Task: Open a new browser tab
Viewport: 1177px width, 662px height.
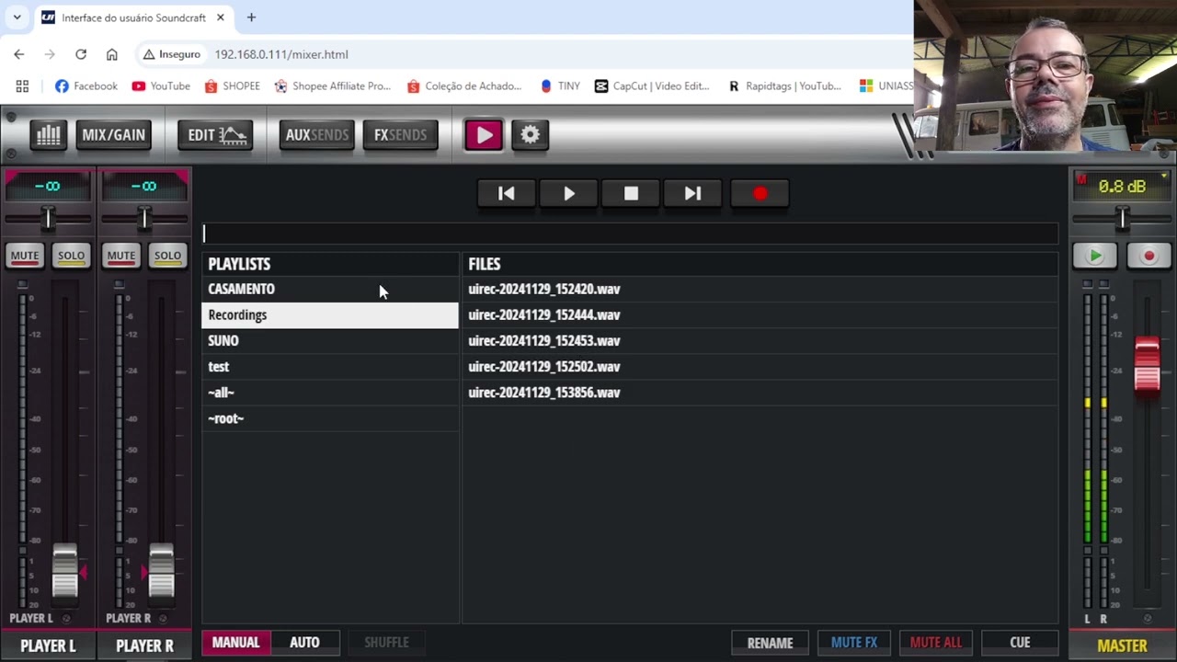Action: pyautogui.click(x=251, y=17)
